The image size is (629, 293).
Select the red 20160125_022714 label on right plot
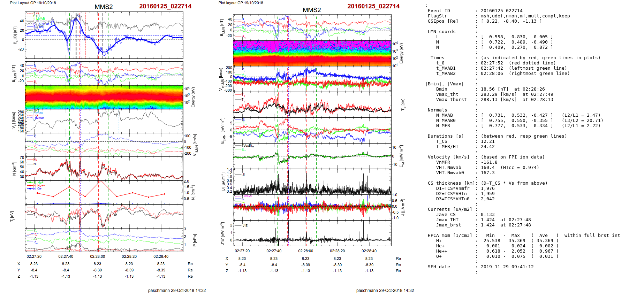[x=373, y=6]
